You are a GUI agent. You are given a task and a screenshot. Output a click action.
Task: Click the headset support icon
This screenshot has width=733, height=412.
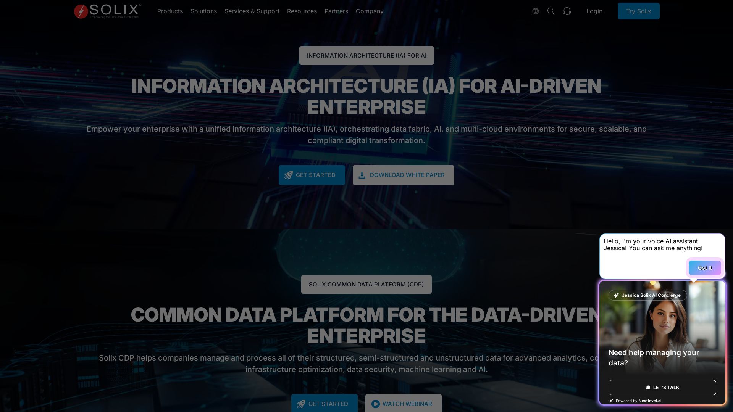pyautogui.click(x=567, y=11)
